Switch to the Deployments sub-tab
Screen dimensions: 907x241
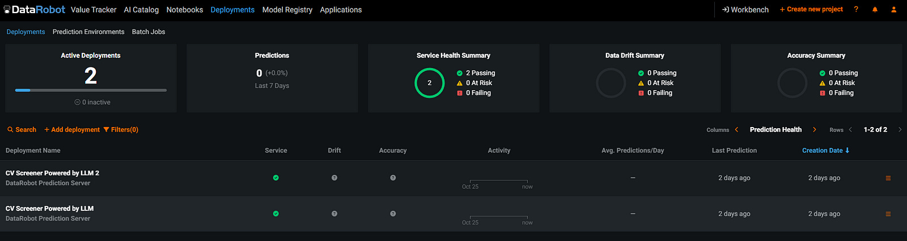point(26,32)
